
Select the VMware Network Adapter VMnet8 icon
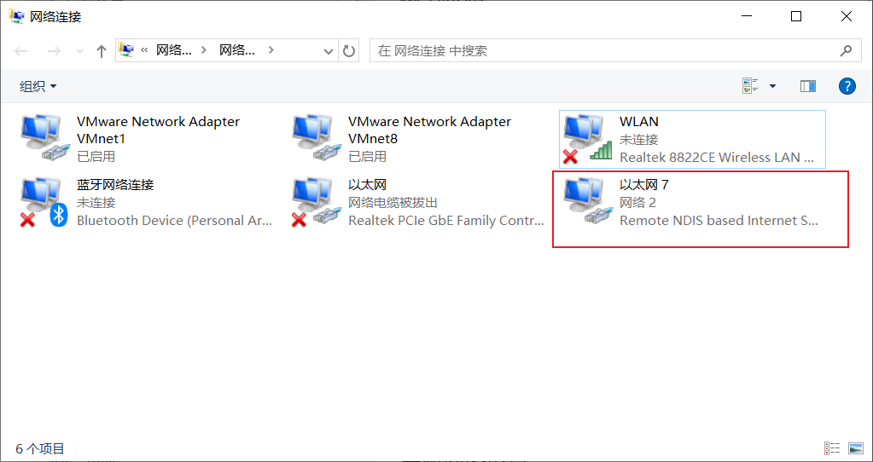pyautogui.click(x=315, y=138)
